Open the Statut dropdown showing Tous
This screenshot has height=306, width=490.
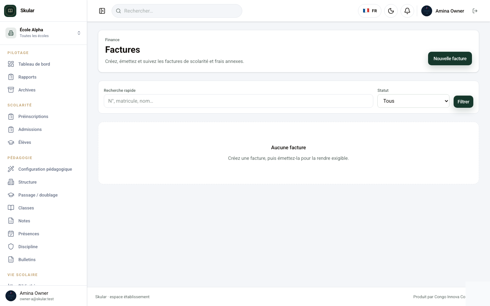coord(413,101)
